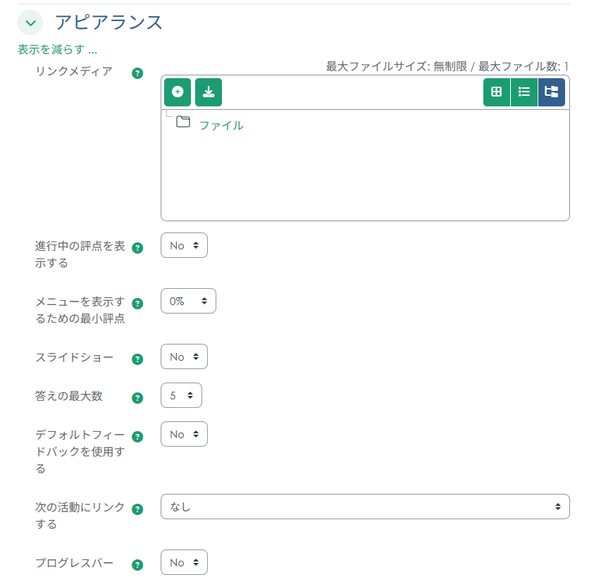
Task: Change メニューを表示するための最小評点 percentage
Action: coord(188,300)
